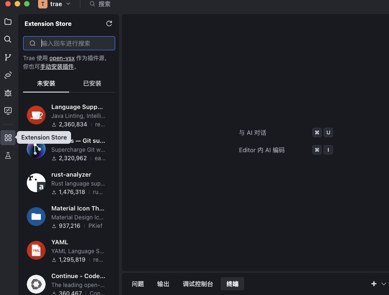Open the debug bug icon
389x295 pixels.
click(x=8, y=93)
